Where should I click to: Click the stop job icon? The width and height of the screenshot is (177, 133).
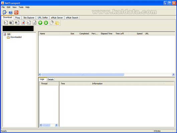point(17,23)
